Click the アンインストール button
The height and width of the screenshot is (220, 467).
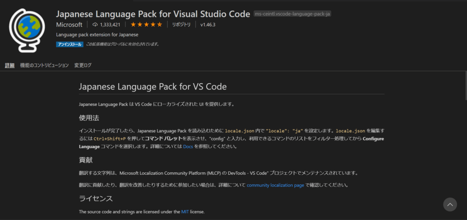point(70,44)
